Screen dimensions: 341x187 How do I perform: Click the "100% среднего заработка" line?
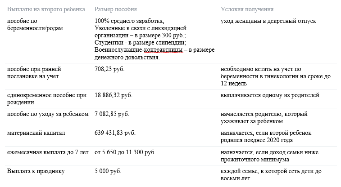click(130, 21)
